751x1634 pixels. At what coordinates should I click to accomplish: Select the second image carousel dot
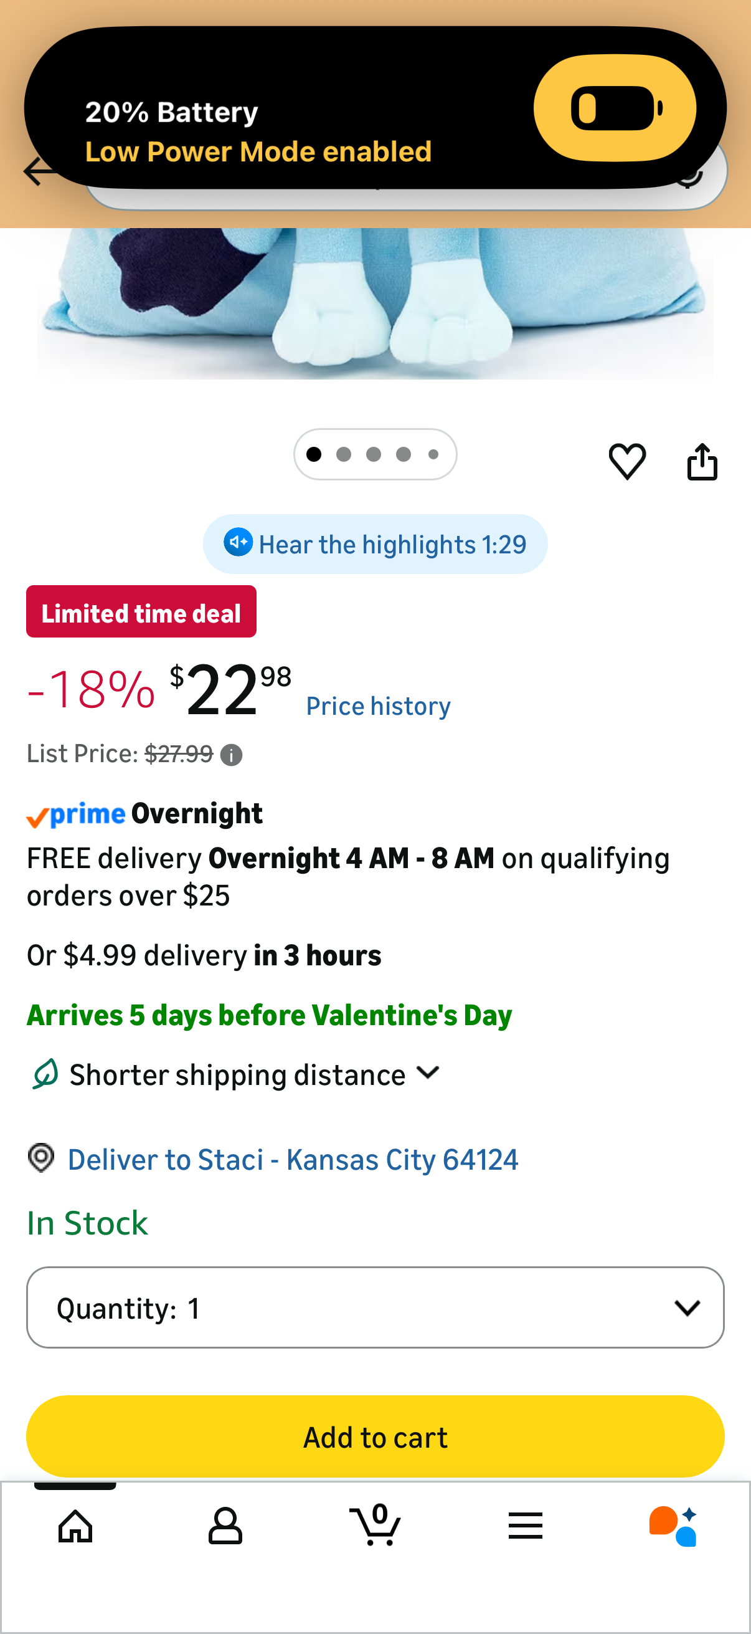344,454
